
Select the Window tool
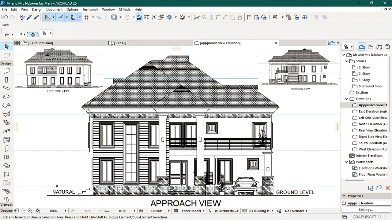6,157
